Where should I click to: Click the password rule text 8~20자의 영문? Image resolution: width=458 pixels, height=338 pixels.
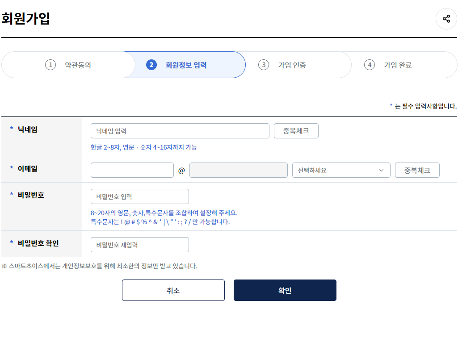tap(164, 213)
